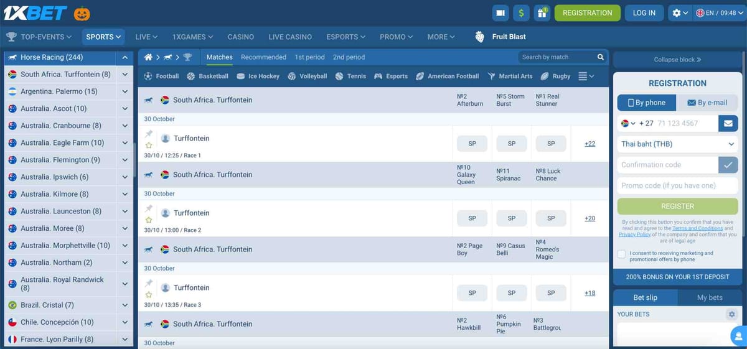Collapse the Horse Racing category
The width and height of the screenshot is (747, 349).
point(125,57)
